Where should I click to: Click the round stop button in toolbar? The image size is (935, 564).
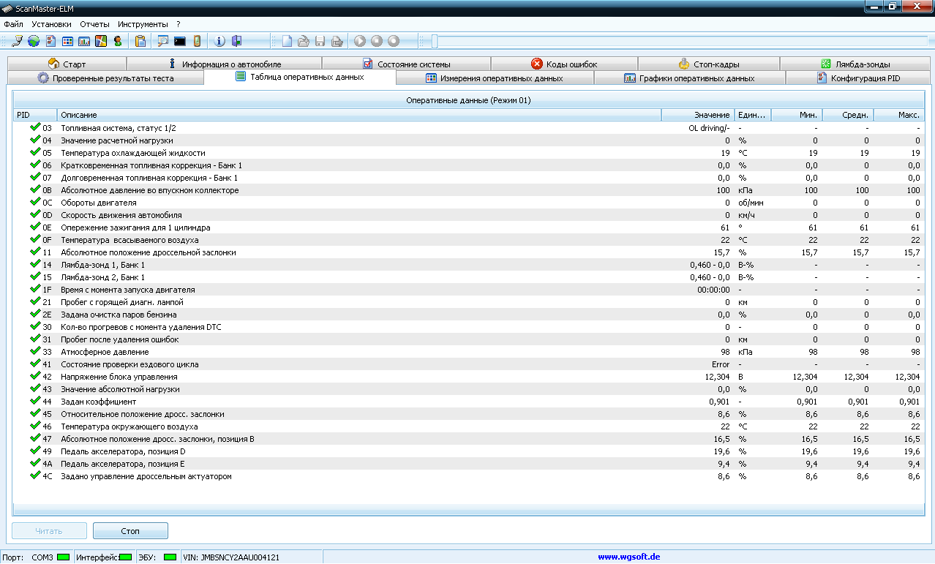tap(377, 41)
